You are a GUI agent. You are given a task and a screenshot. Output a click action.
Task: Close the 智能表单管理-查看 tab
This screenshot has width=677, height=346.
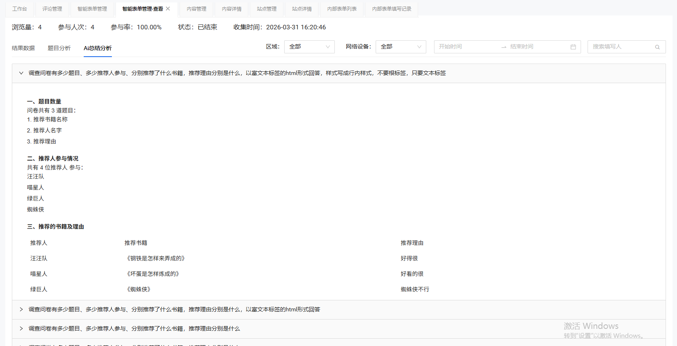click(168, 9)
